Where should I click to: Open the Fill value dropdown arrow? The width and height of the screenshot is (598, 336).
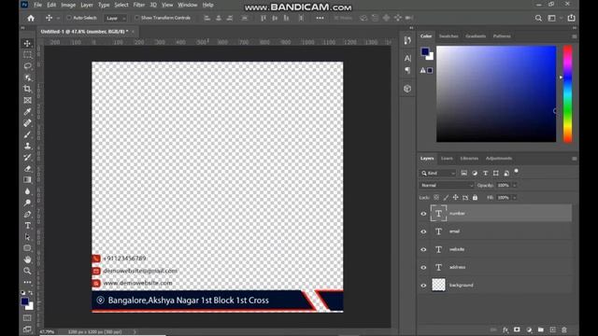[515, 197]
